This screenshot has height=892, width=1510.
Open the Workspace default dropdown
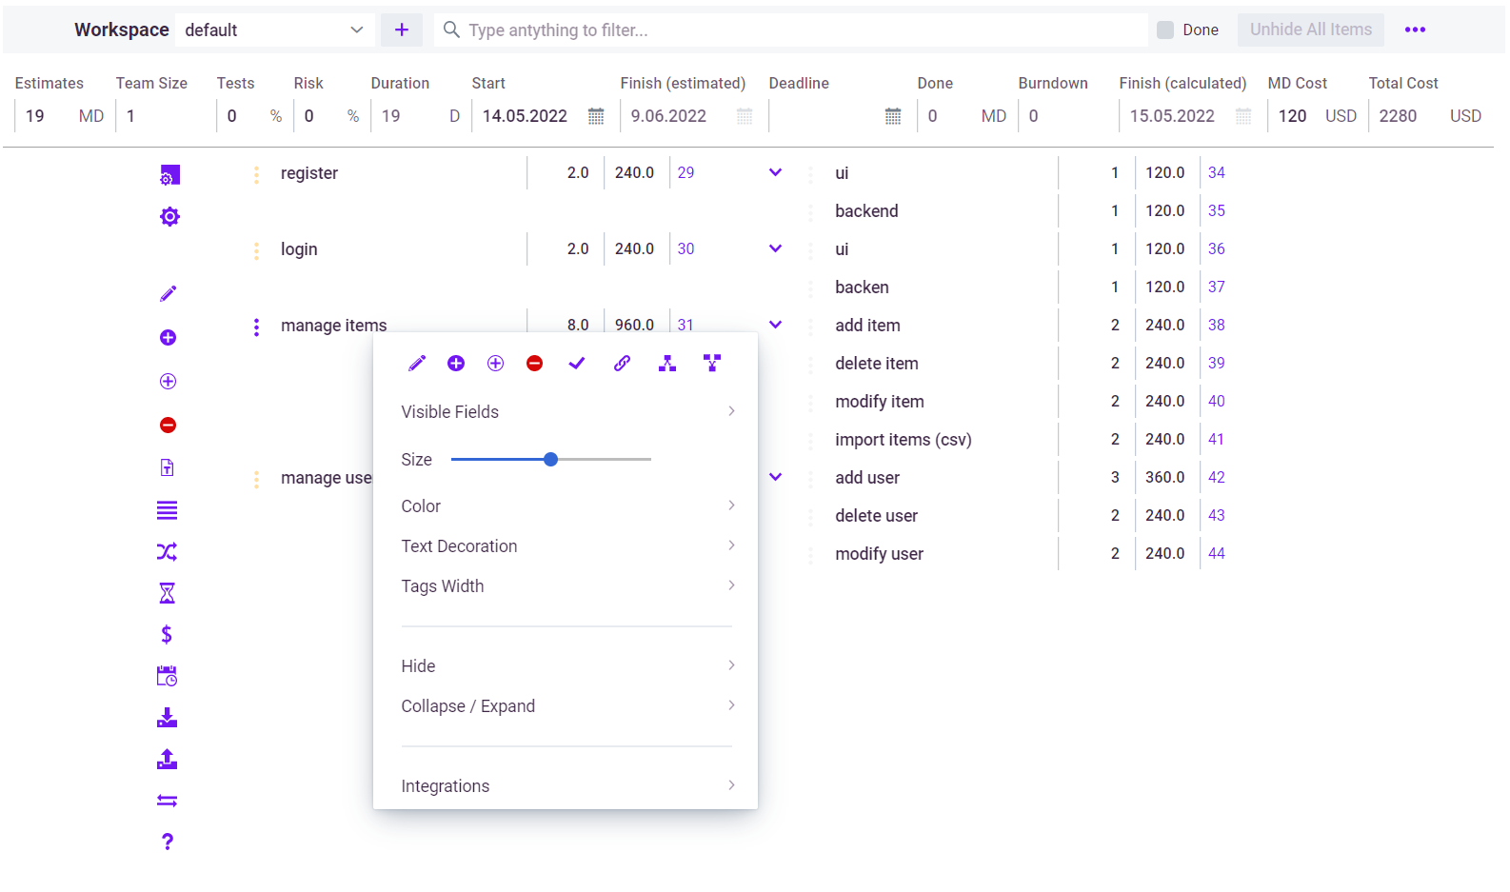click(x=274, y=30)
